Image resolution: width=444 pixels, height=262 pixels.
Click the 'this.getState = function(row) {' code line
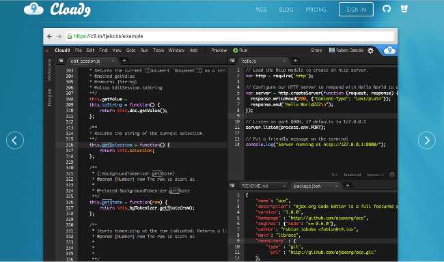[128, 202]
